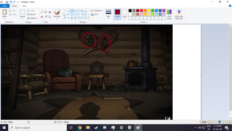This screenshot has height=131, width=232.
Task: Choose the Four-point star shape
Action: (68, 18)
